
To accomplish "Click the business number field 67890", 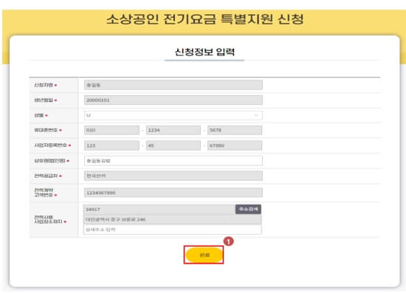I will [235, 145].
